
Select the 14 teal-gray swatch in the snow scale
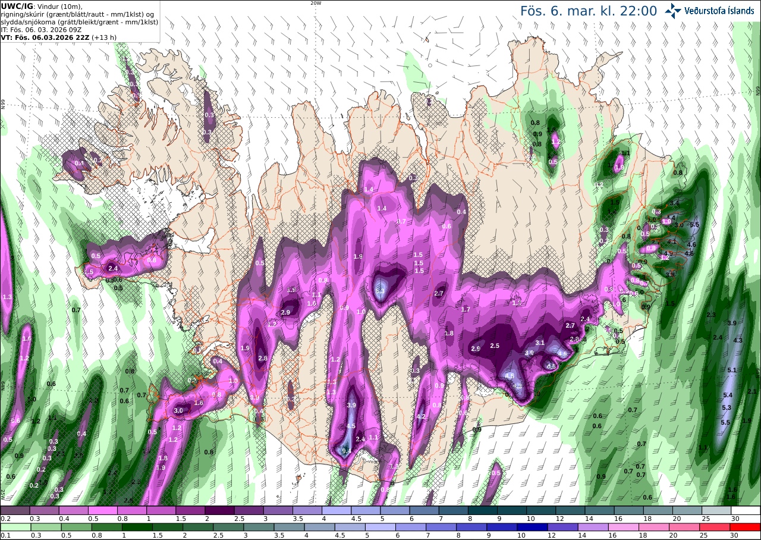[599, 510]
